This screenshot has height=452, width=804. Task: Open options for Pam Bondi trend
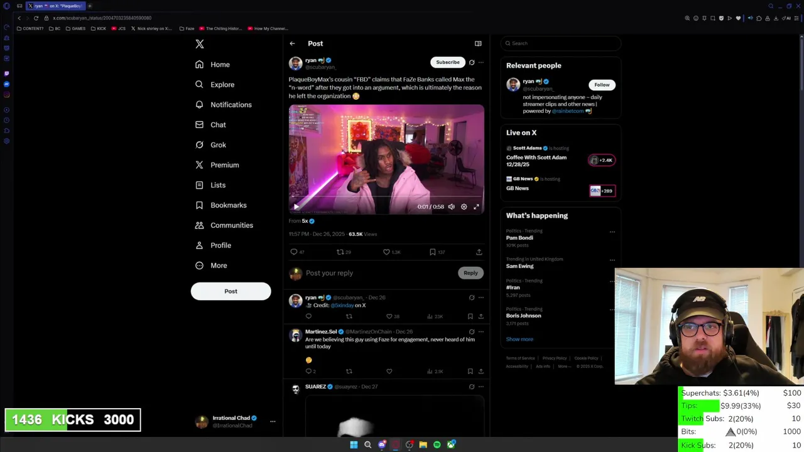pos(612,232)
